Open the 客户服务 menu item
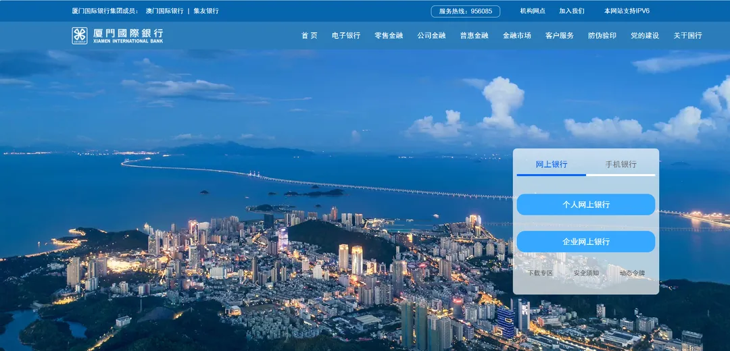Image resolution: width=730 pixels, height=351 pixels. pos(560,35)
